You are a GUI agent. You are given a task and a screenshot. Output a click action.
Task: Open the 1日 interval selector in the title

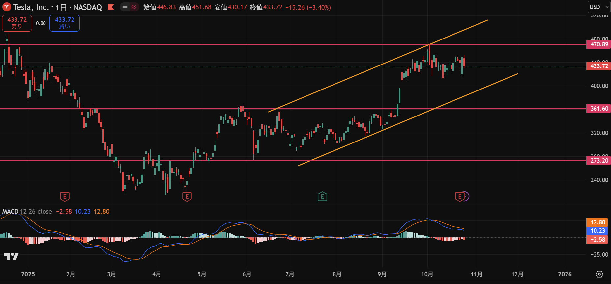coord(62,7)
